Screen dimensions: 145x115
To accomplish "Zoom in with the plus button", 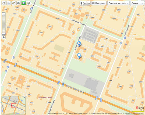I will pyautogui.click(x=4, y=37).
